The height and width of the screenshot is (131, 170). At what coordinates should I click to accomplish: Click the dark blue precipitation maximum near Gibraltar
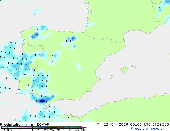(x=42, y=101)
